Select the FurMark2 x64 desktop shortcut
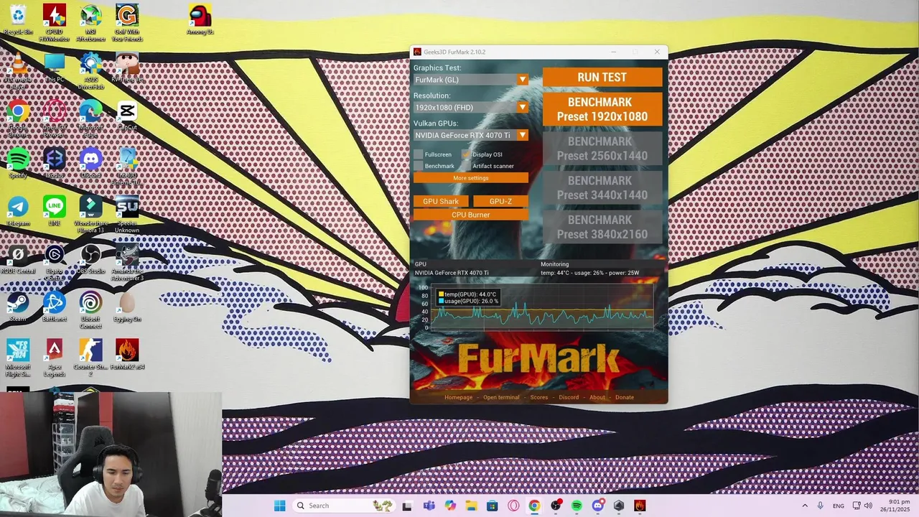 pos(127,355)
